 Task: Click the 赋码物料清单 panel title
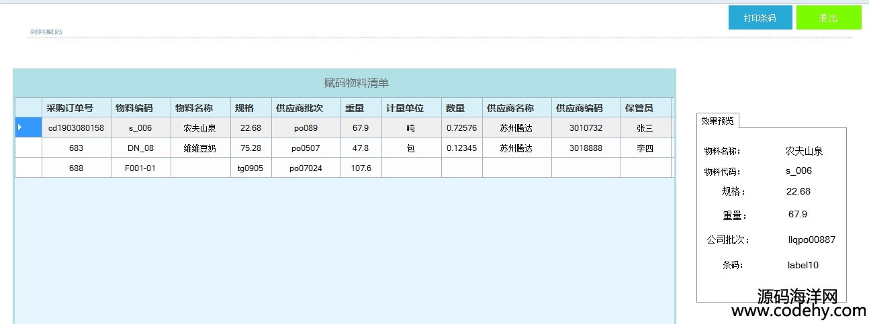click(356, 83)
